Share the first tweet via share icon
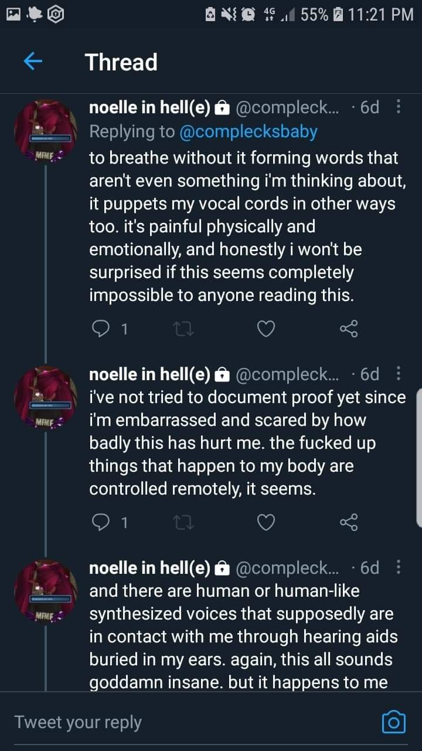This screenshot has height=751, width=422. click(349, 330)
